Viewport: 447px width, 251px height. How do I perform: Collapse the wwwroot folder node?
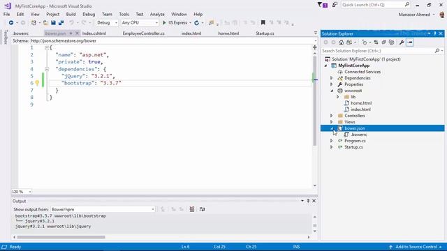pyautogui.click(x=332, y=91)
